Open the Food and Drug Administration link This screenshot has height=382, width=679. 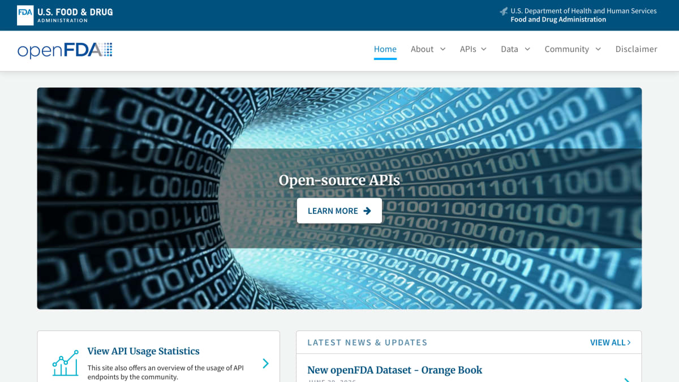click(558, 19)
